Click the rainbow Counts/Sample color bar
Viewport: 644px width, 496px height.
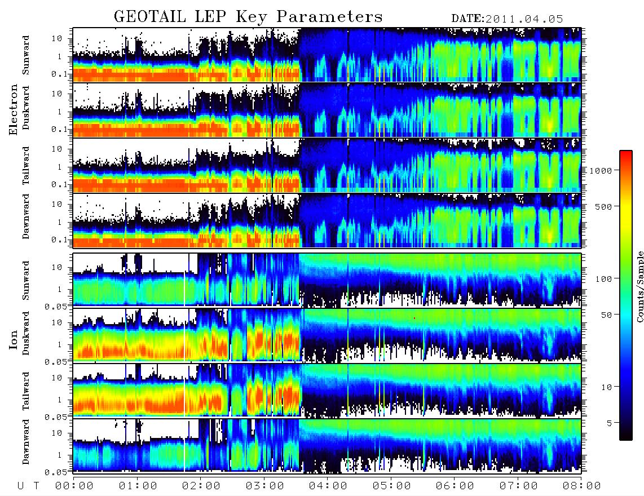click(x=626, y=295)
